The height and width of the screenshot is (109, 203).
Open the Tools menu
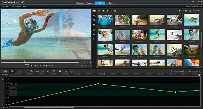[x=13, y=6]
